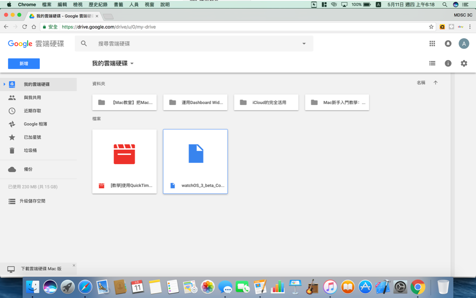Open 垃圾桶 trash in the sidebar

coord(30,150)
